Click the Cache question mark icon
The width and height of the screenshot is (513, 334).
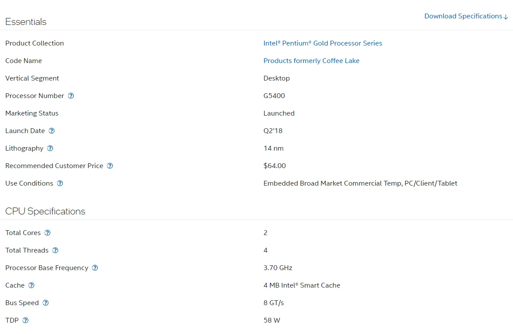coord(31,285)
